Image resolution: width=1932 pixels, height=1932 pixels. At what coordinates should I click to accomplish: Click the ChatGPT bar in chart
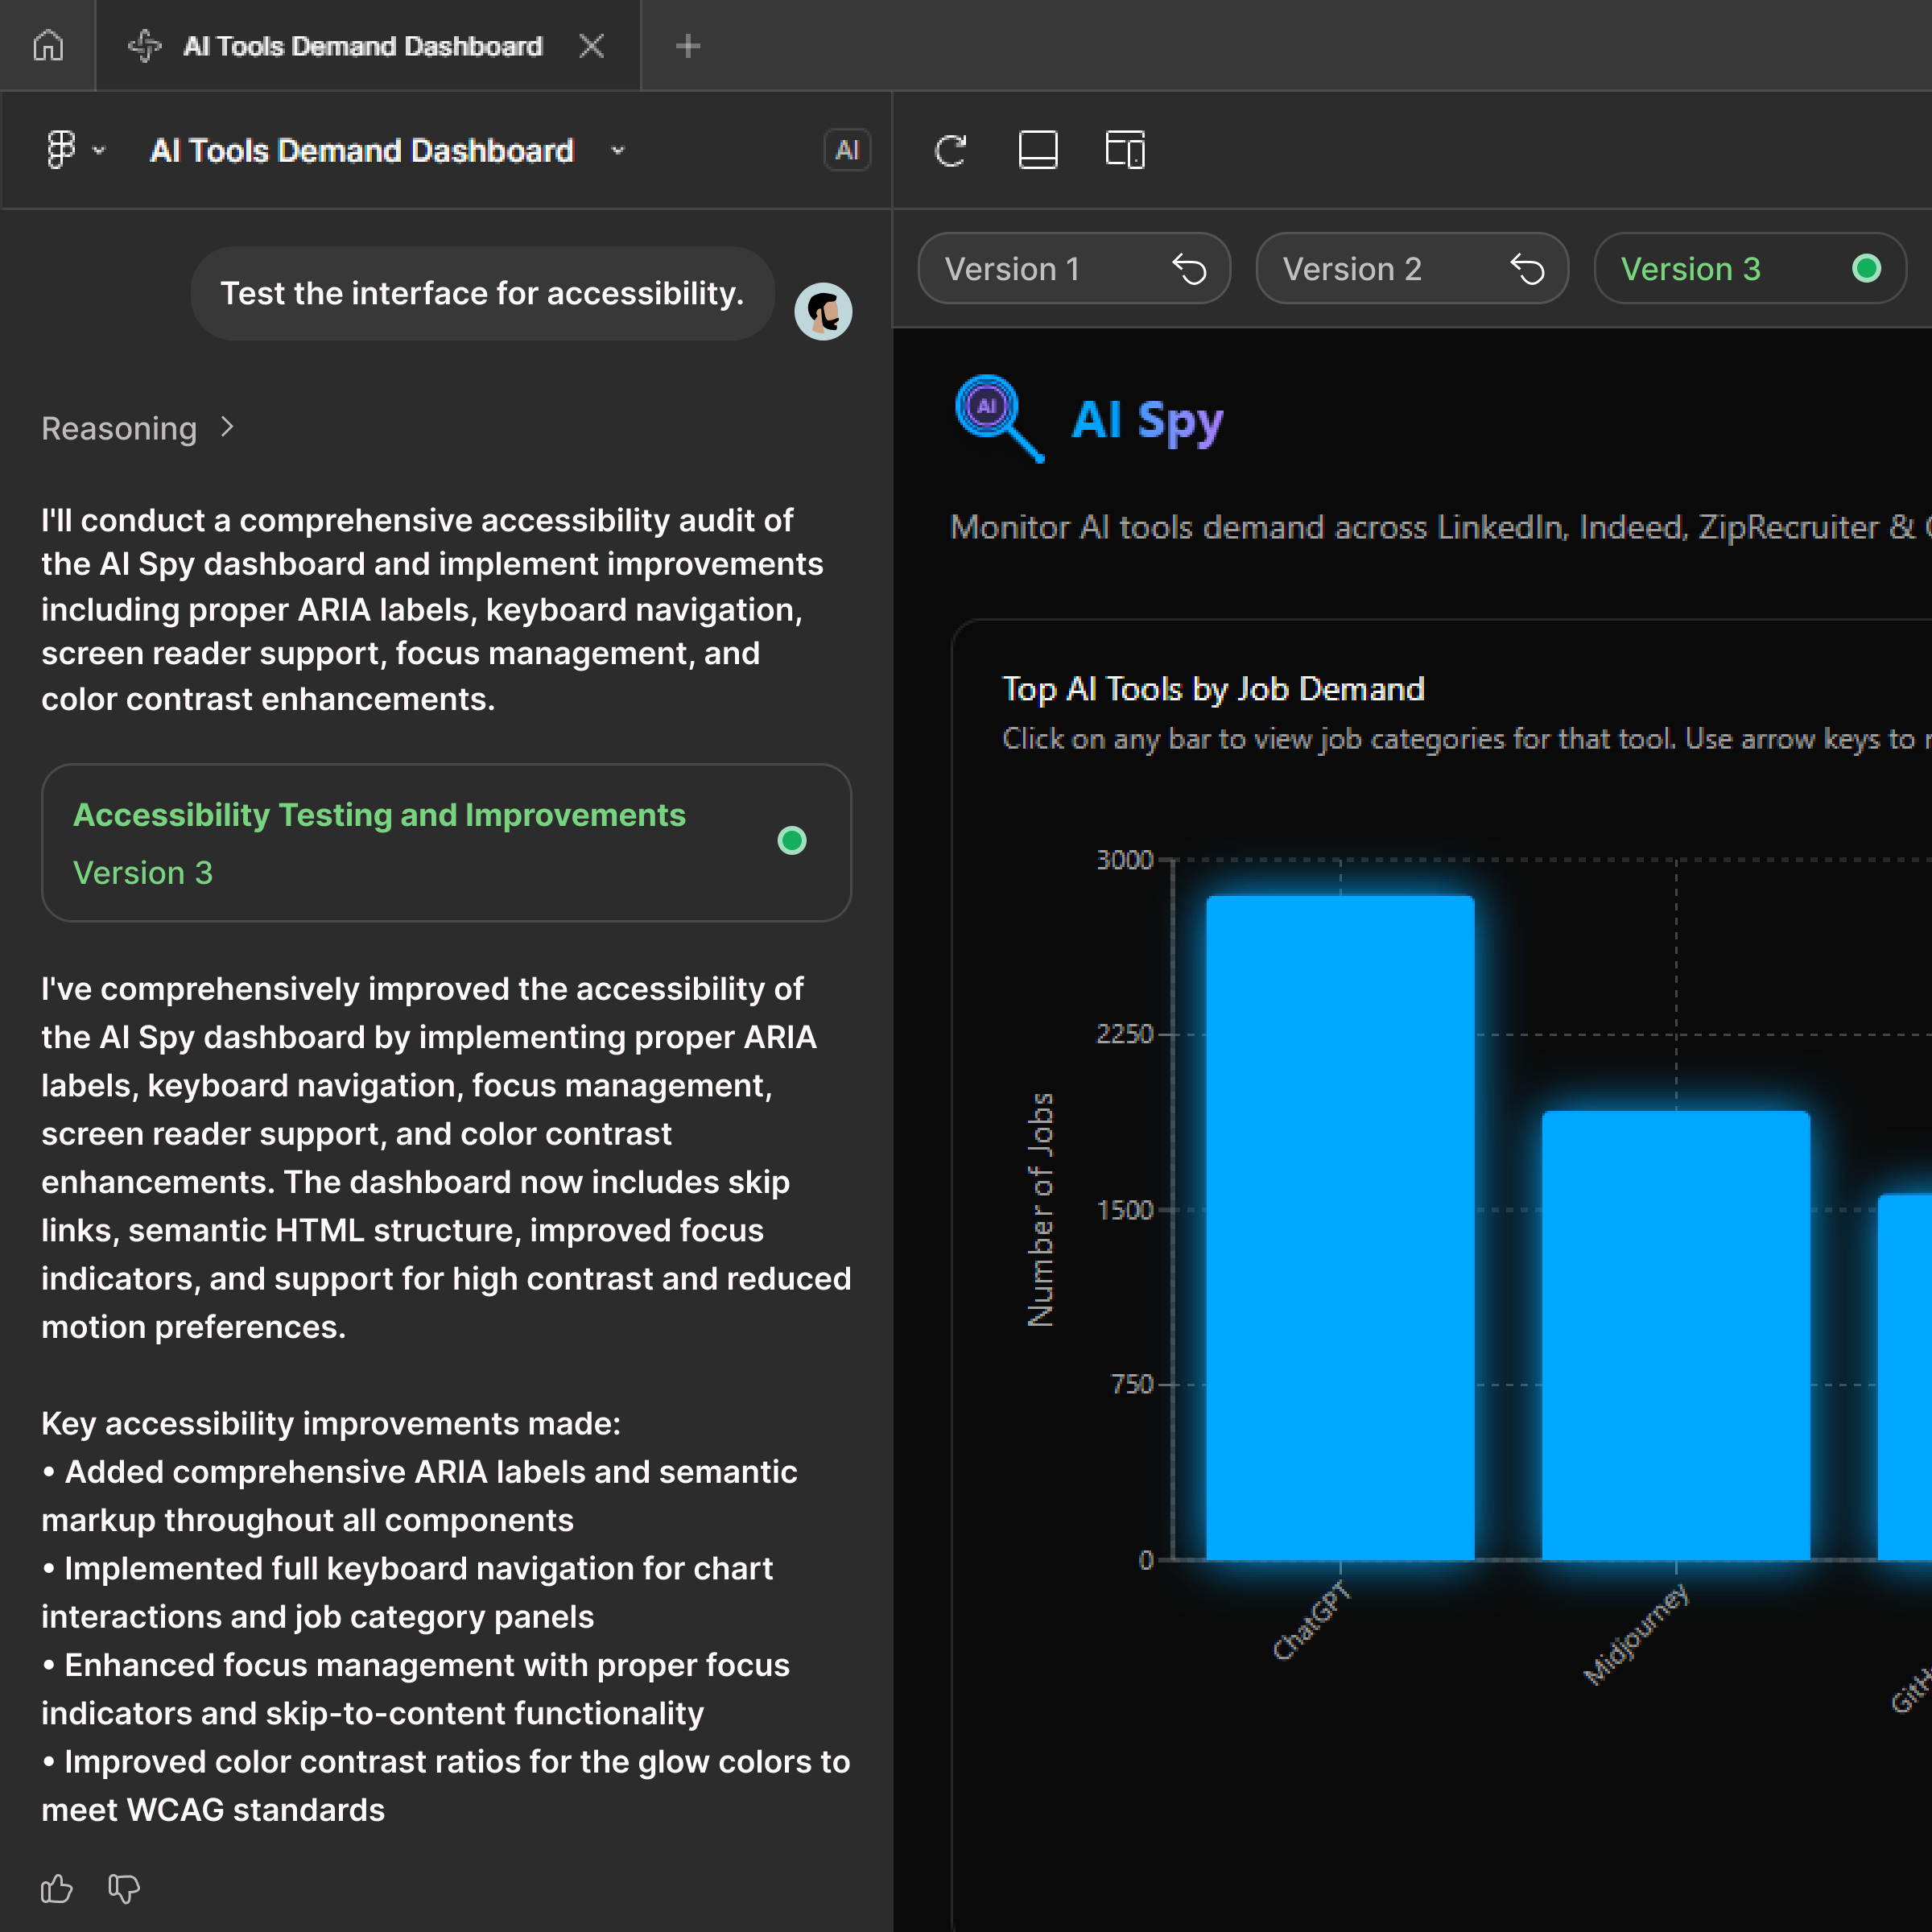(1340, 1226)
